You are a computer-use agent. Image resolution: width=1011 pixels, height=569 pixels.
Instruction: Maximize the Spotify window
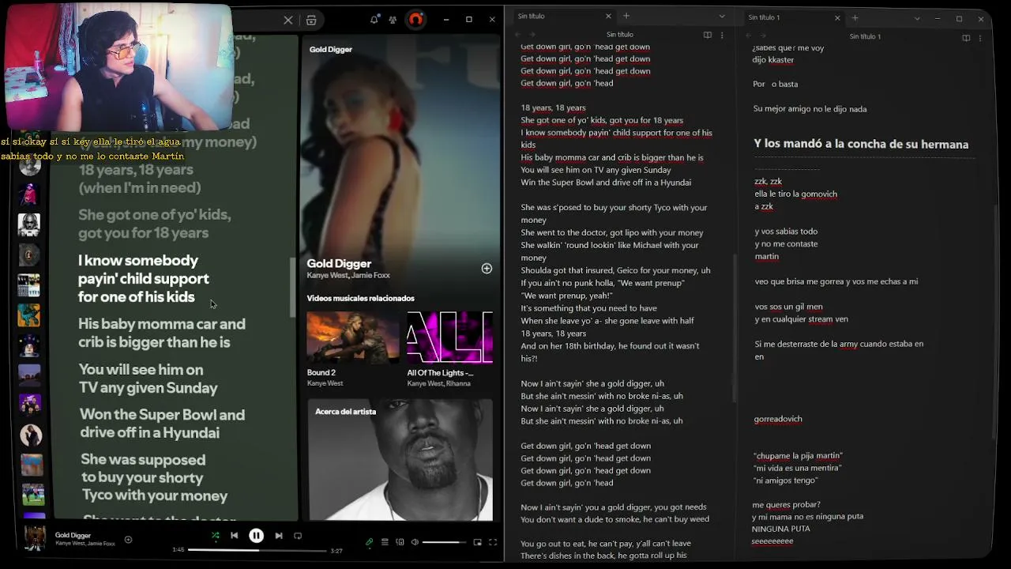469,20
